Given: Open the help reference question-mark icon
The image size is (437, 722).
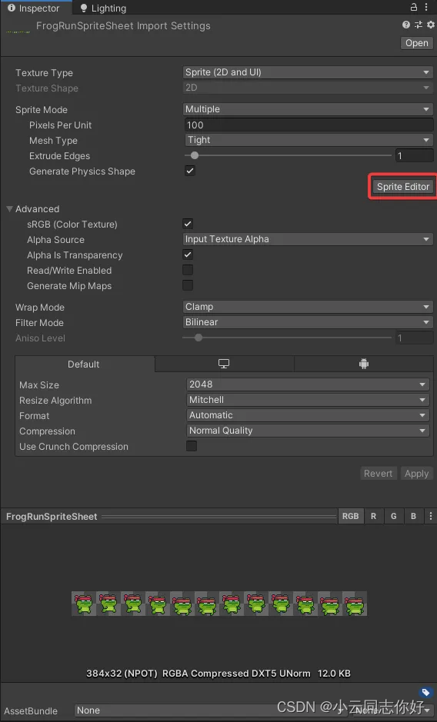Looking at the screenshot, I should [x=406, y=25].
